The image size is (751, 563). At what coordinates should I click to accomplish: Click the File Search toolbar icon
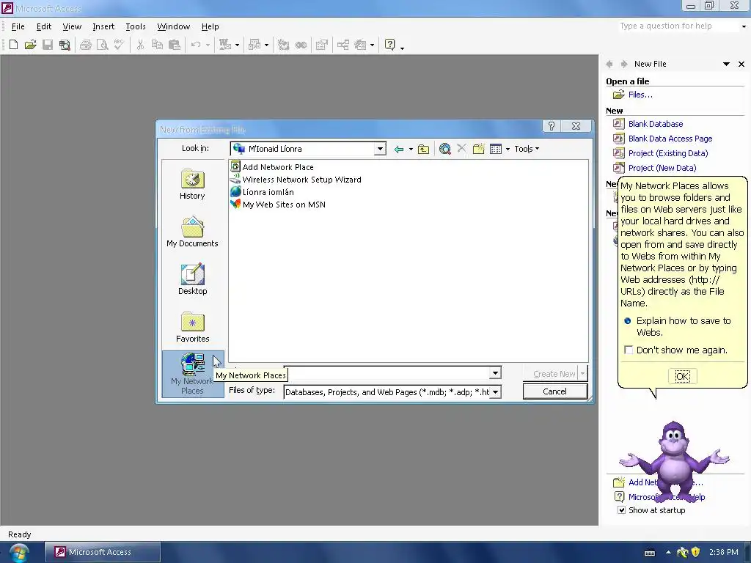pos(65,45)
